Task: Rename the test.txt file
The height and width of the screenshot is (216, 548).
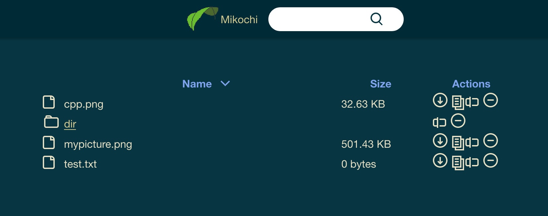Action: point(472,162)
